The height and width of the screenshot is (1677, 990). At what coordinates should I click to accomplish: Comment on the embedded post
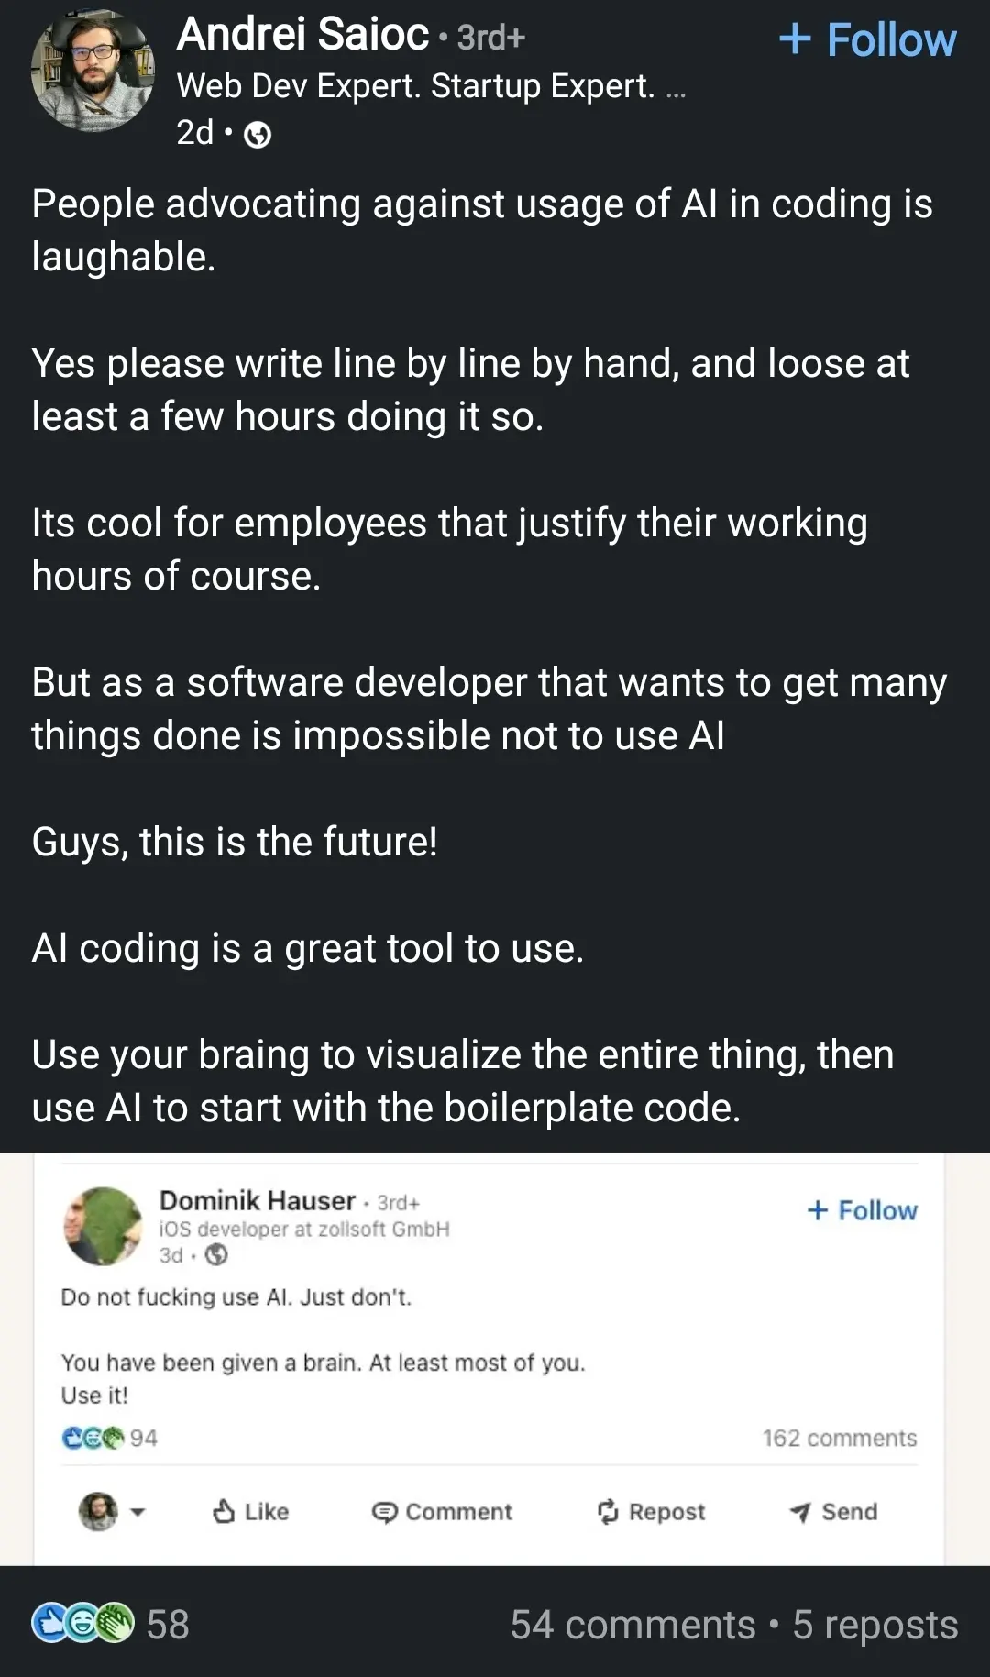point(442,1511)
